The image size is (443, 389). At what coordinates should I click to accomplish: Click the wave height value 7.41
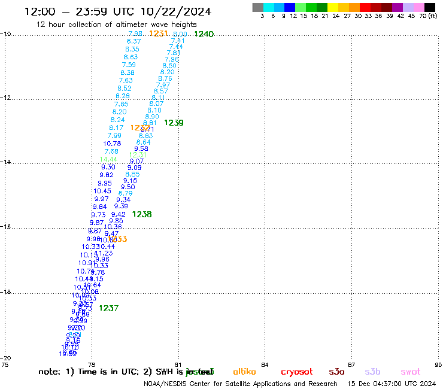(178, 41)
